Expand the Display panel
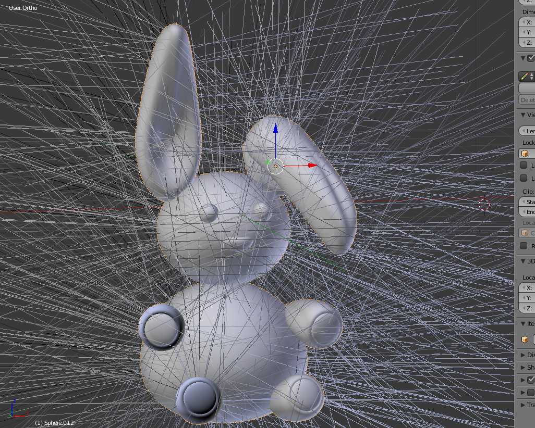Screen dimensions: 535x428 (x=523, y=355)
